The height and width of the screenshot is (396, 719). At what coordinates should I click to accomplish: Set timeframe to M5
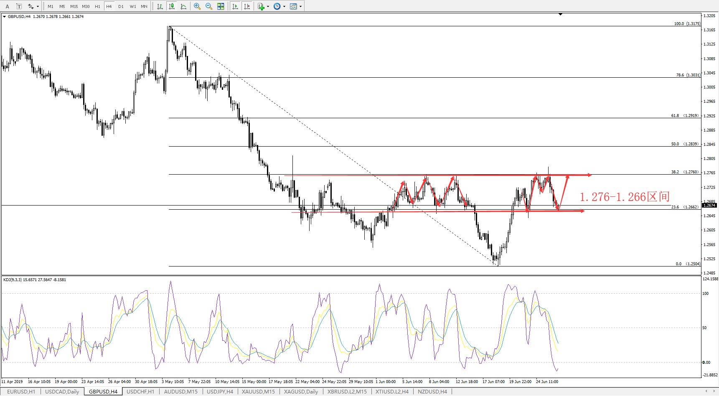click(x=62, y=6)
